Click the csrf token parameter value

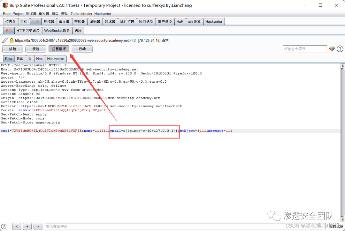tap(47, 131)
